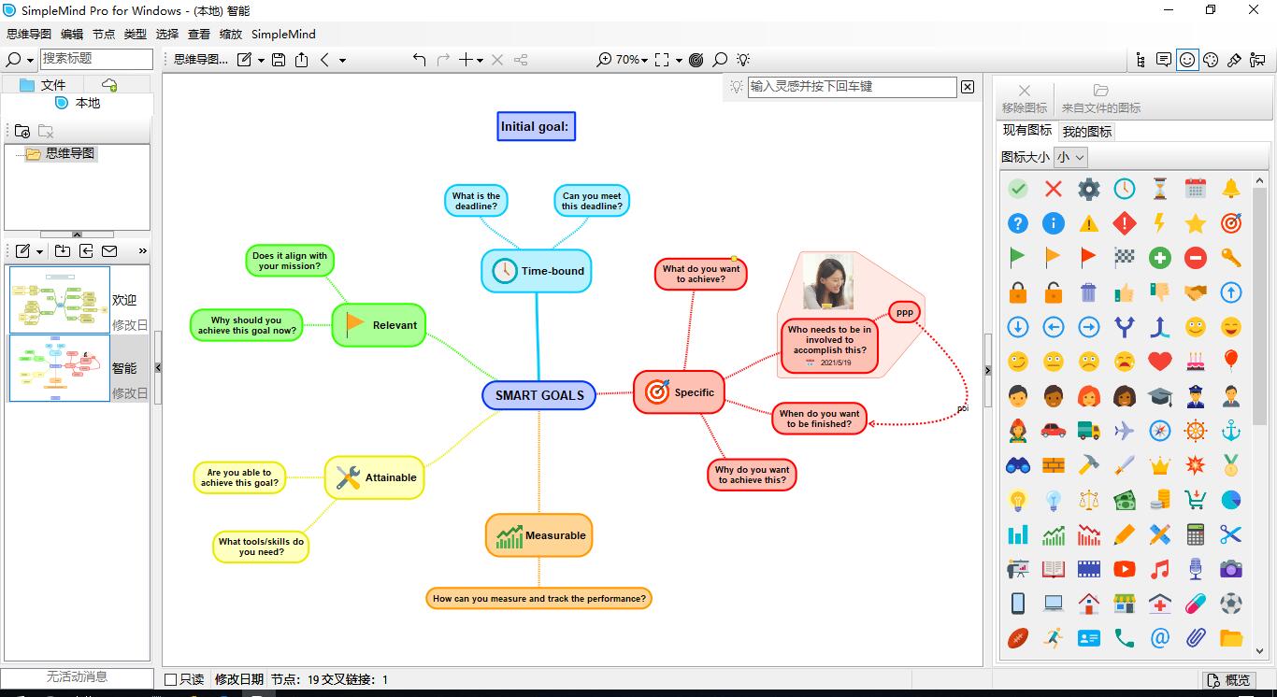Click the new folder icon
The image size is (1277, 697).
tap(22, 131)
